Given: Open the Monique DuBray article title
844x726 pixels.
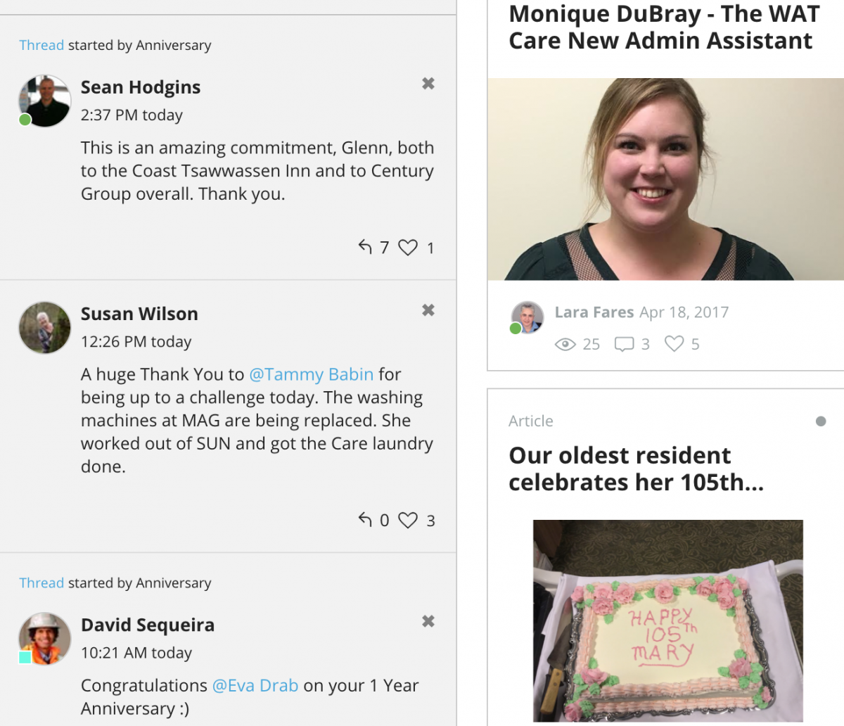Looking at the screenshot, I should pyautogui.click(x=664, y=27).
